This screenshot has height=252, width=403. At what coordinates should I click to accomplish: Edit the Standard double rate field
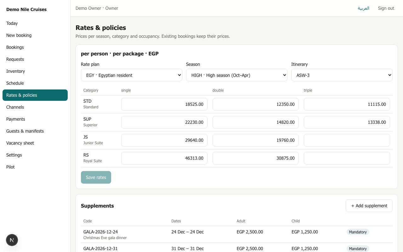pyautogui.click(x=256, y=104)
